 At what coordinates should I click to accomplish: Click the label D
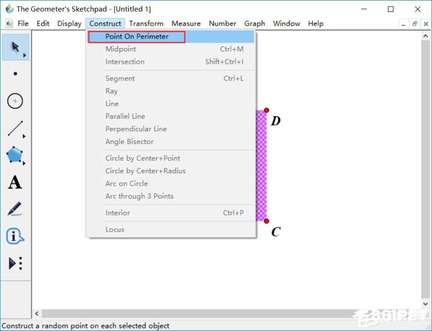coord(275,121)
